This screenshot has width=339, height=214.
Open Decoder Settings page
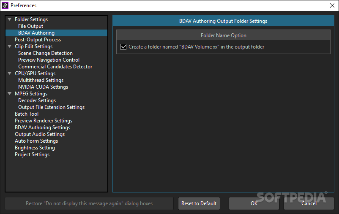click(37, 100)
